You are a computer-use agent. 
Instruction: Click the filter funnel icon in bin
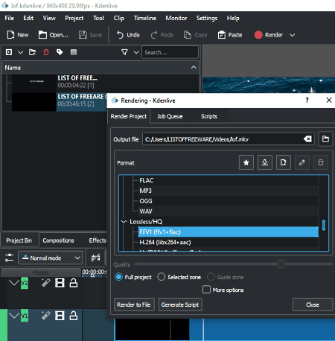click(124, 52)
